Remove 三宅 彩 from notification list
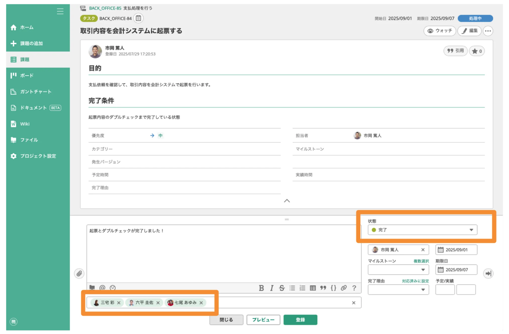The height and width of the screenshot is (334, 509). [x=119, y=303]
